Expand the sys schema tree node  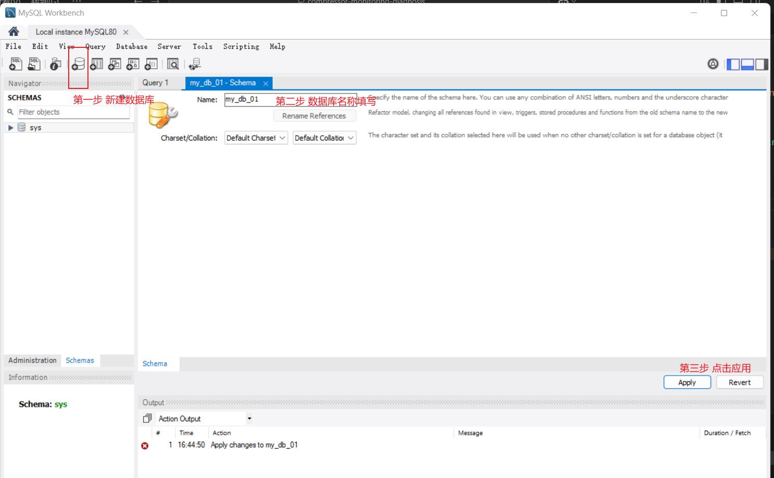point(10,127)
